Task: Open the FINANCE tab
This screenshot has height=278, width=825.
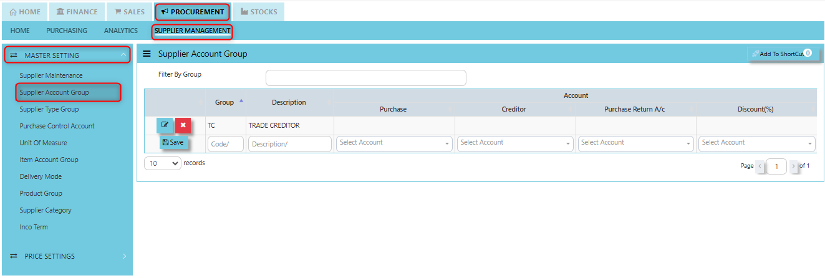Action: click(x=77, y=12)
